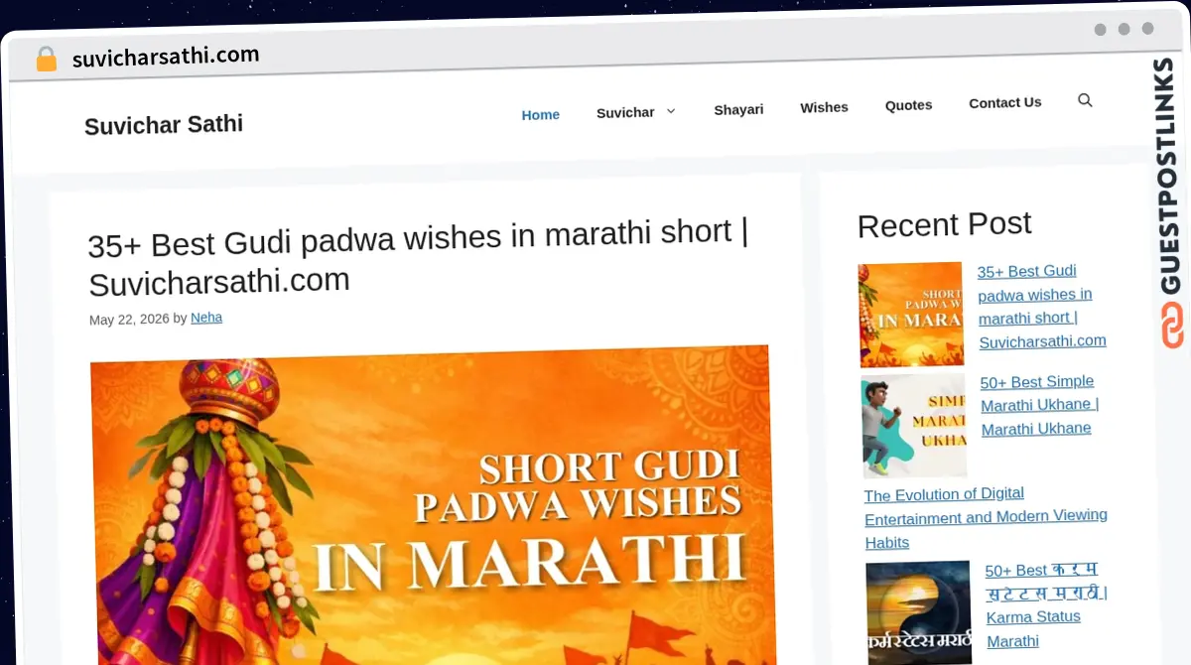The image size is (1191, 665).
Task: Open the main article title on Gudi padwa wishes
Action: pos(418,258)
